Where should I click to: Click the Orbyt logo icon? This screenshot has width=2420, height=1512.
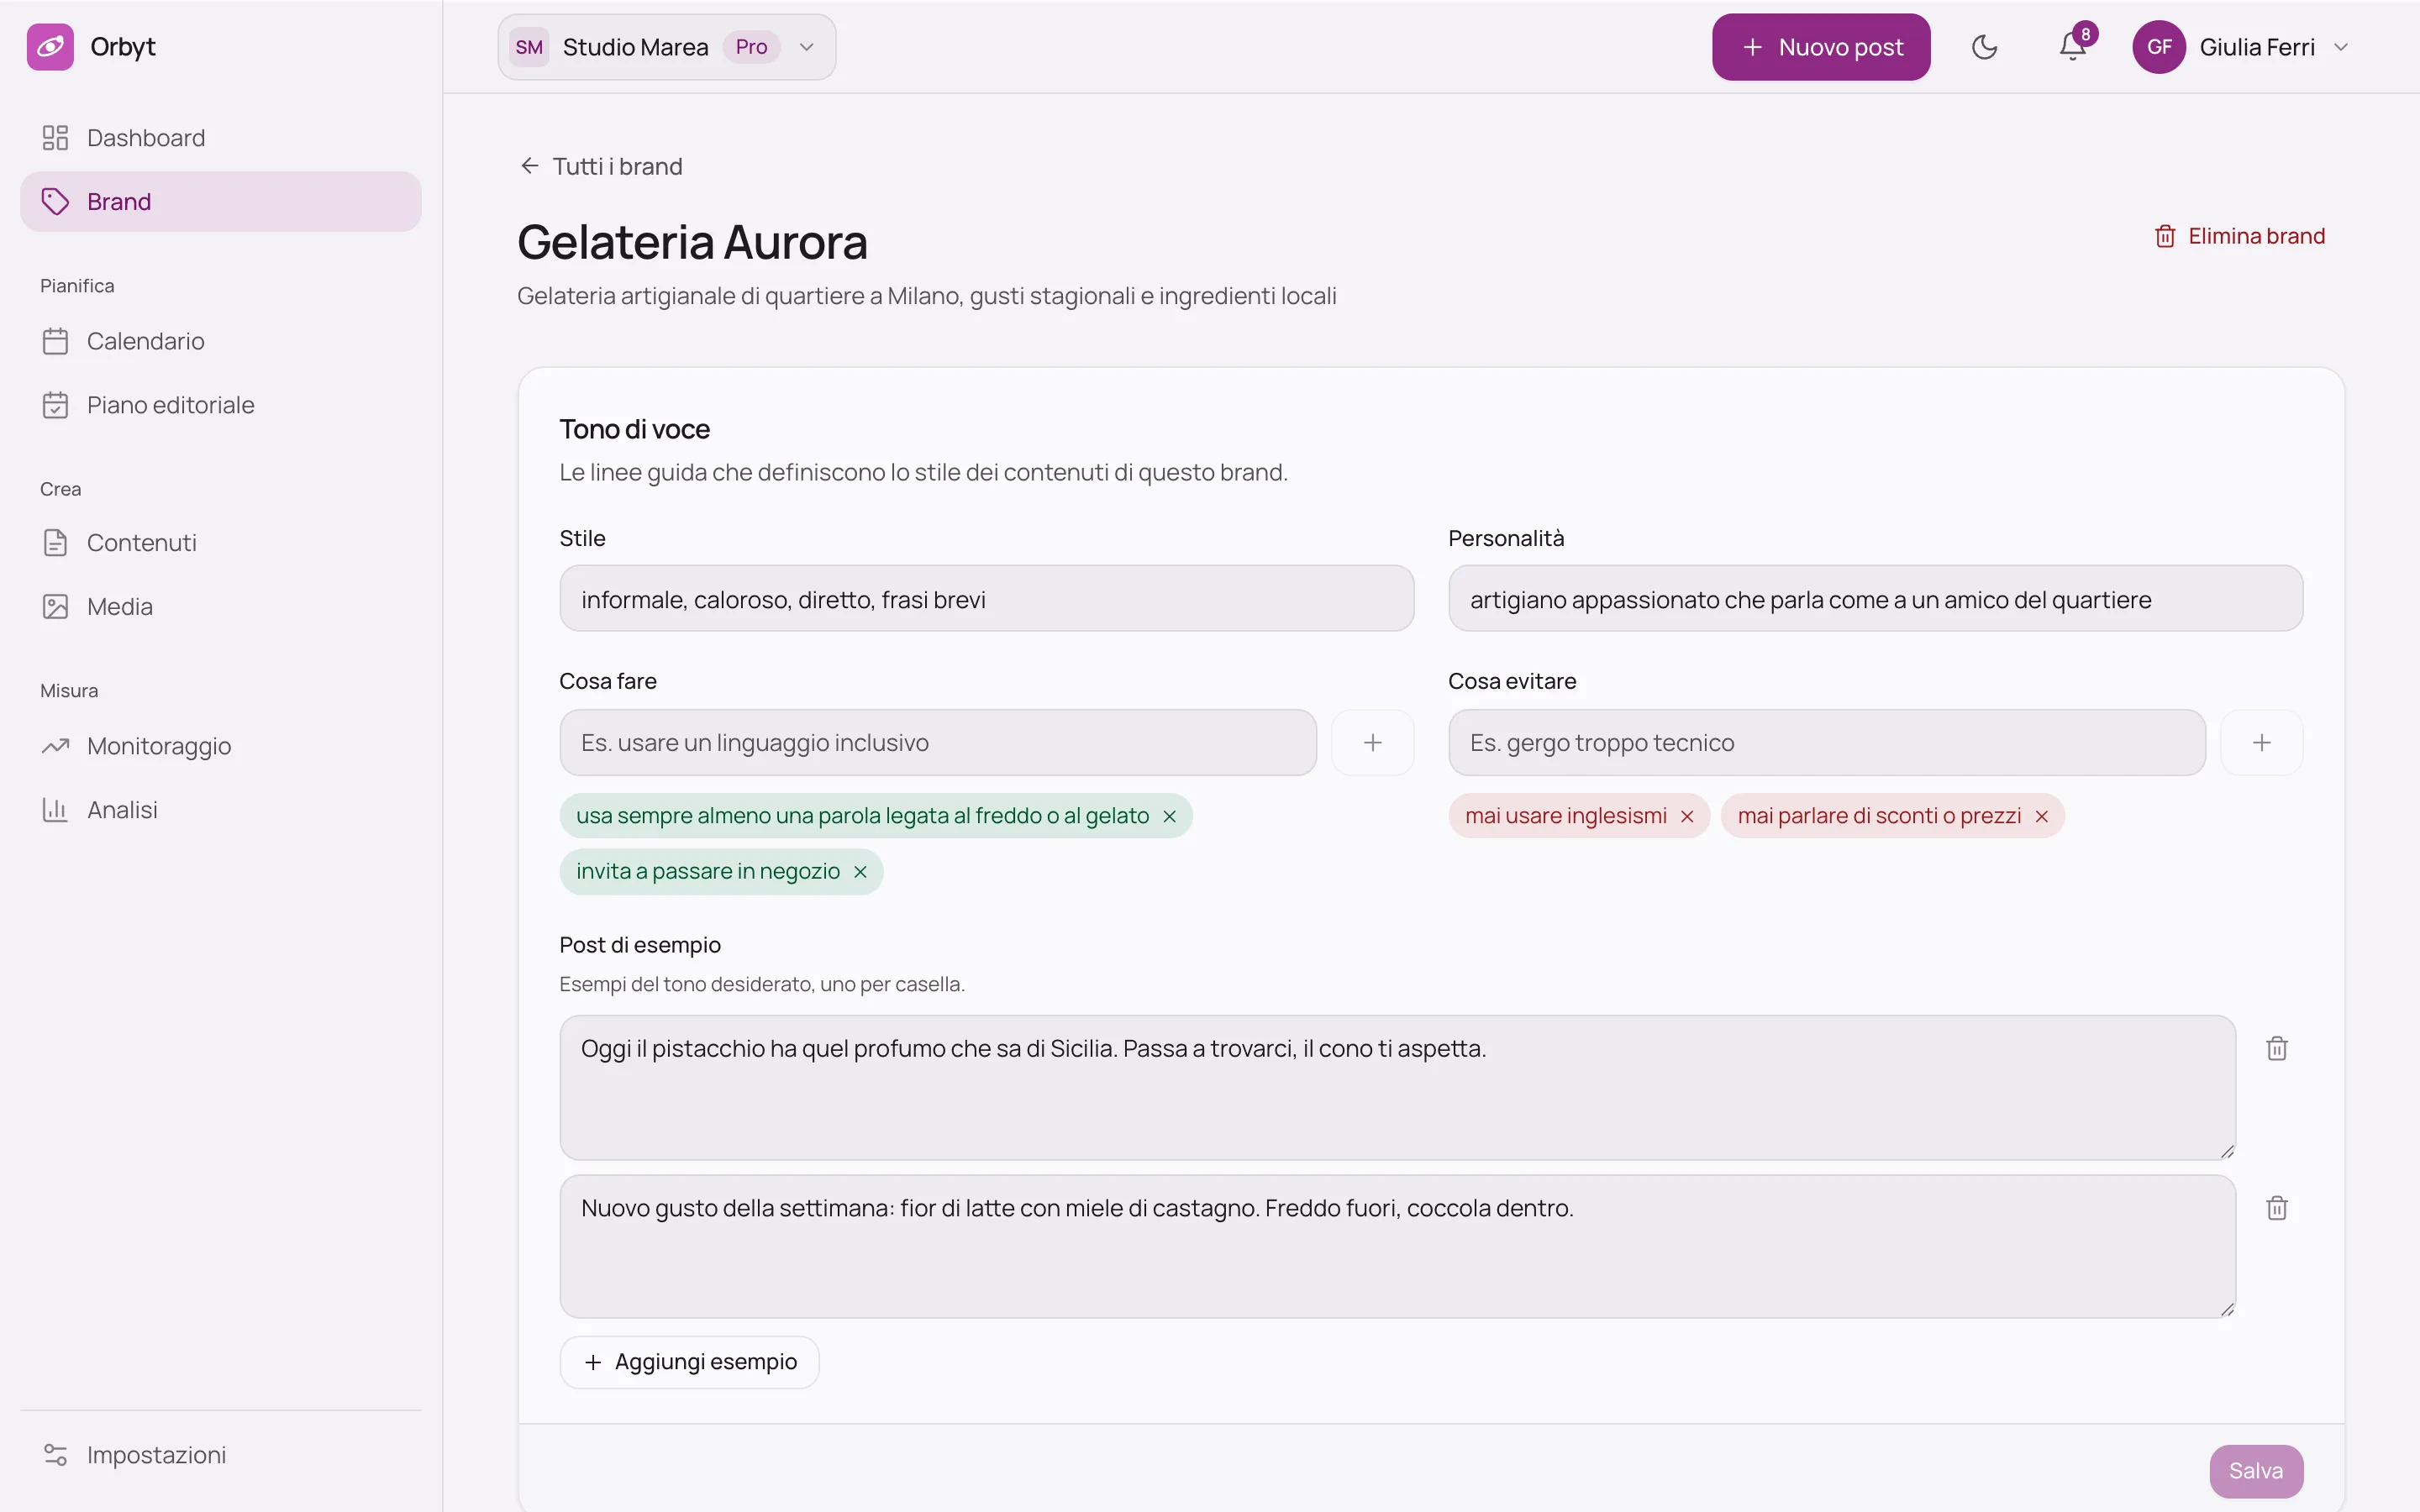pos(50,47)
